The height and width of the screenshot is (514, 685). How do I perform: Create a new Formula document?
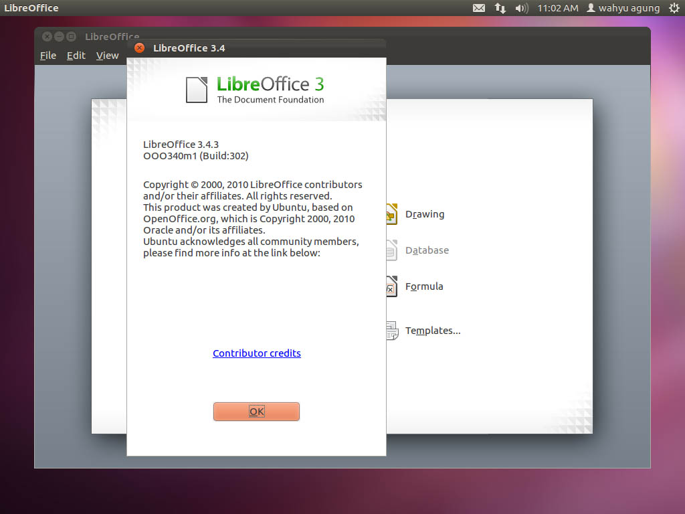(x=424, y=286)
